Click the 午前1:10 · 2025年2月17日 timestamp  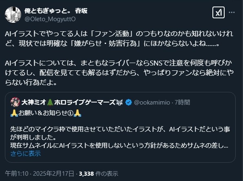pos(40,174)
